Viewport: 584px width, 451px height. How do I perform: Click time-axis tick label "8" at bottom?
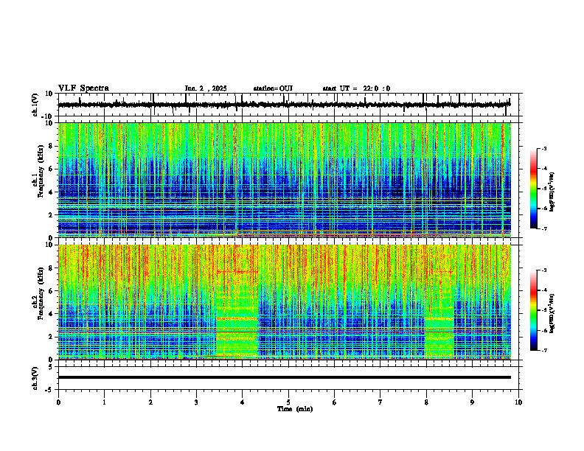click(x=426, y=402)
